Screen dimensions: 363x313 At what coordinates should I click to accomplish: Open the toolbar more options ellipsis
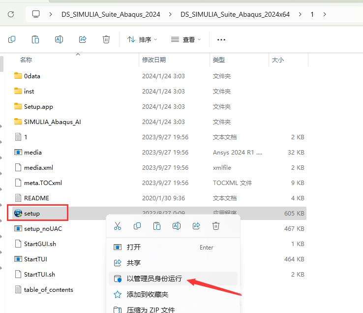(221, 40)
